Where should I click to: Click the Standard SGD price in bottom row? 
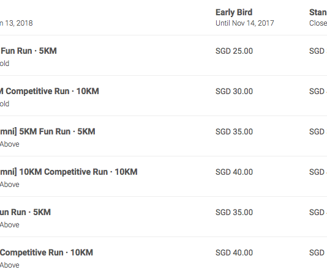318,253
